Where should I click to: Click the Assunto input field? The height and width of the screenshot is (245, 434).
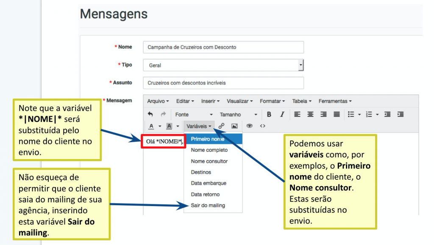(x=223, y=83)
